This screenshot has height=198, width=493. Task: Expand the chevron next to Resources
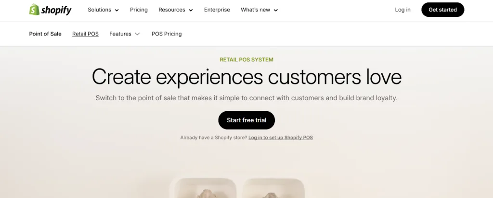(x=191, y=10)
